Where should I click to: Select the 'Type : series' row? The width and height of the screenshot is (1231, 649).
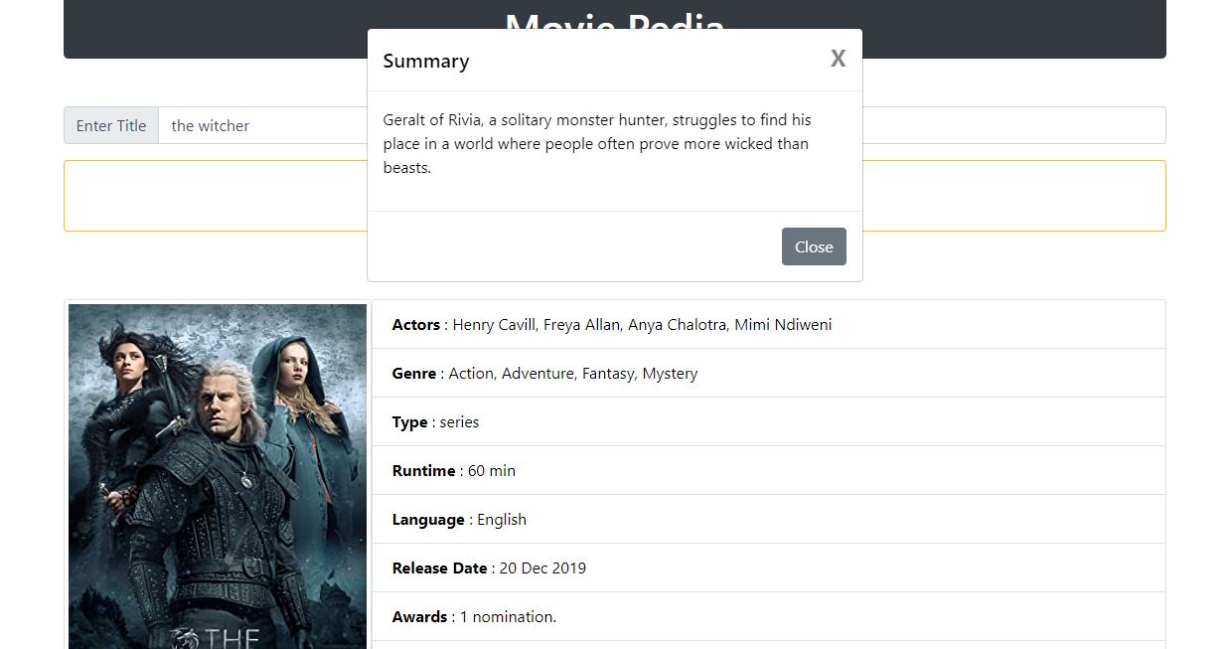tap(768, 421)
